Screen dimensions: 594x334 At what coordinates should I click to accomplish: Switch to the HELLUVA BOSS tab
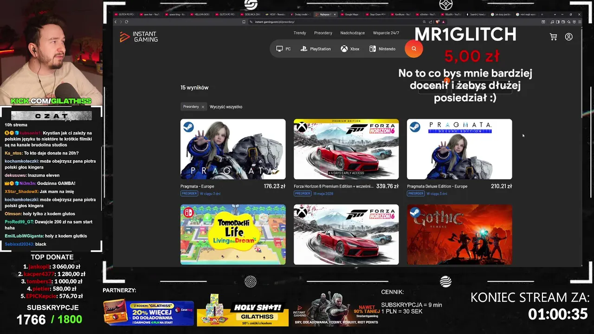pos(200,14)
